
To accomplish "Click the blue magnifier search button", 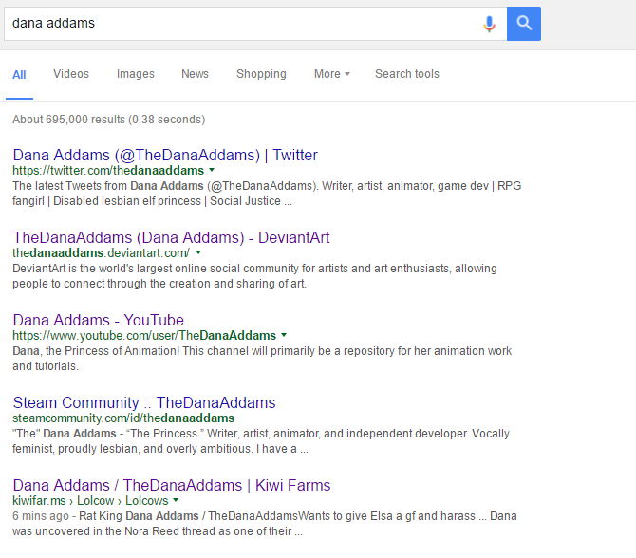I will pos(524,24).
